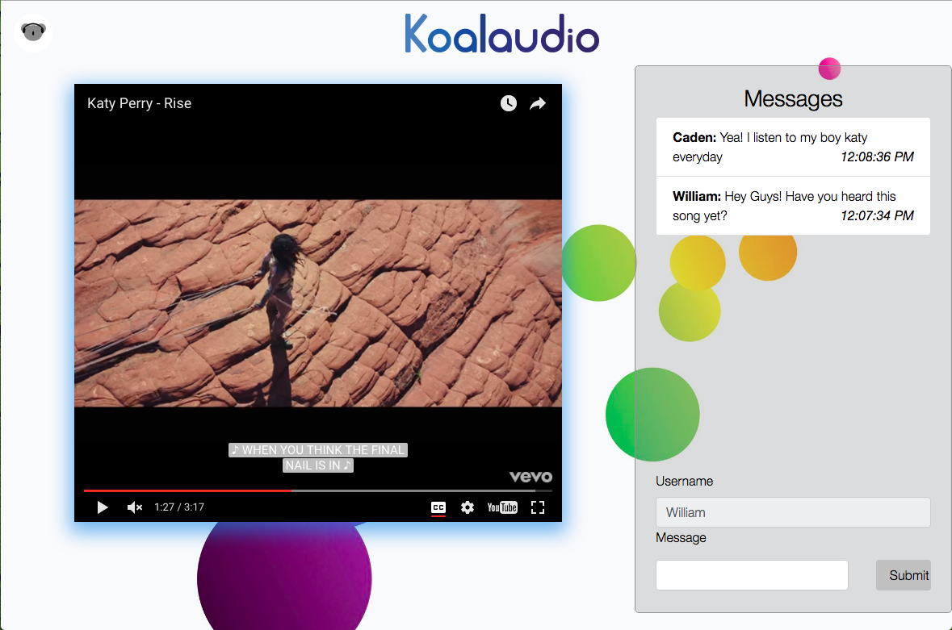Click the Message label above input
Viewport: 952px width, 630px height.
click(681, 538)
